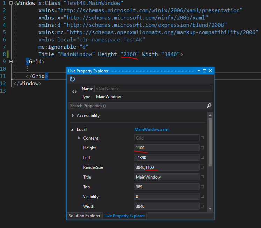The height and width of the screenshot is (228, 261).
Task: Expand the Accessibility property group
Action: click(73, 116)
